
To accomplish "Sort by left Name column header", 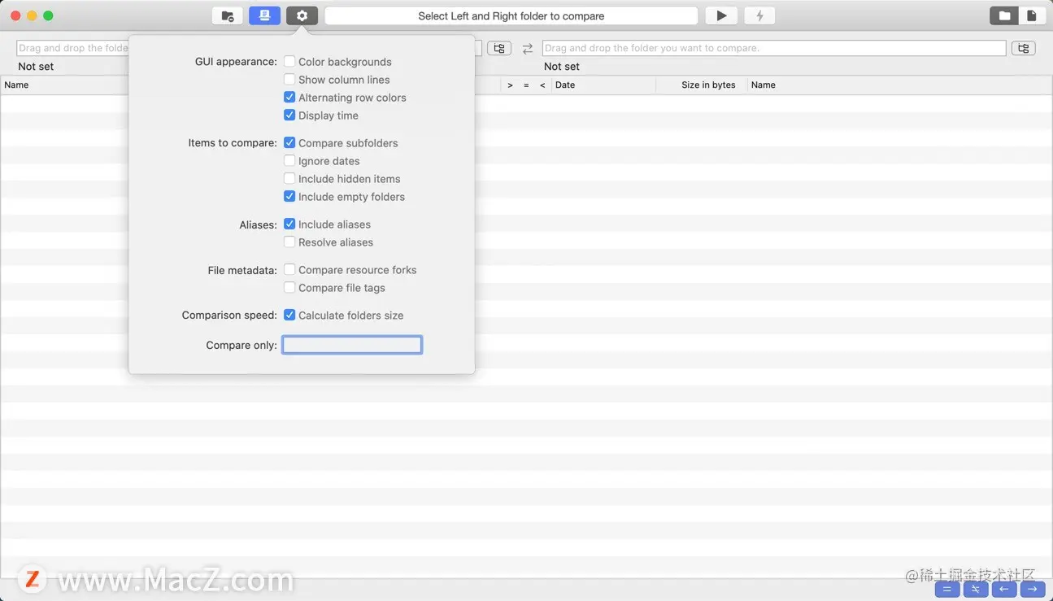I will (65, 85).
